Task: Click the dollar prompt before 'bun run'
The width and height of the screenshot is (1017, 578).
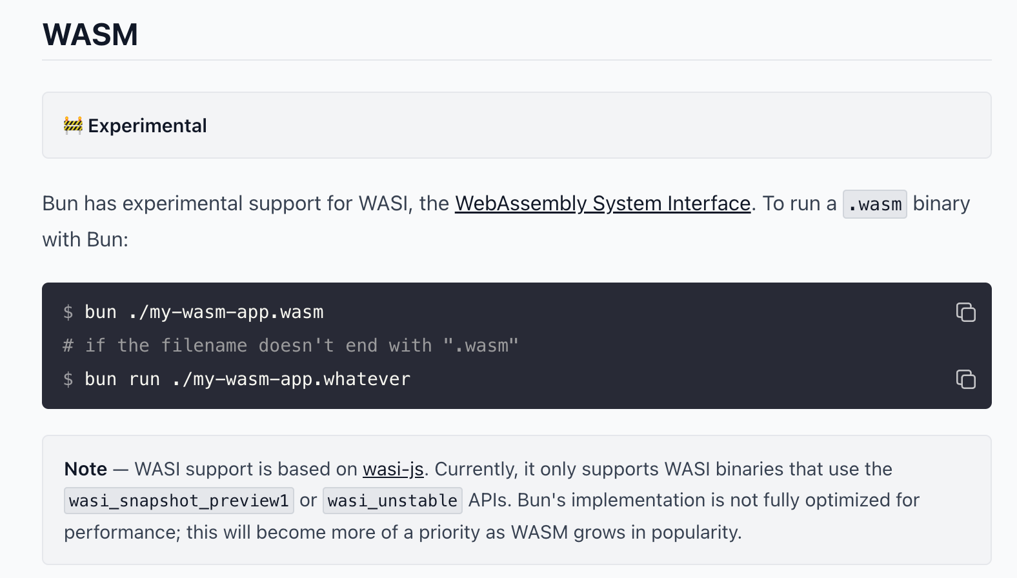Action: [68, 379]
